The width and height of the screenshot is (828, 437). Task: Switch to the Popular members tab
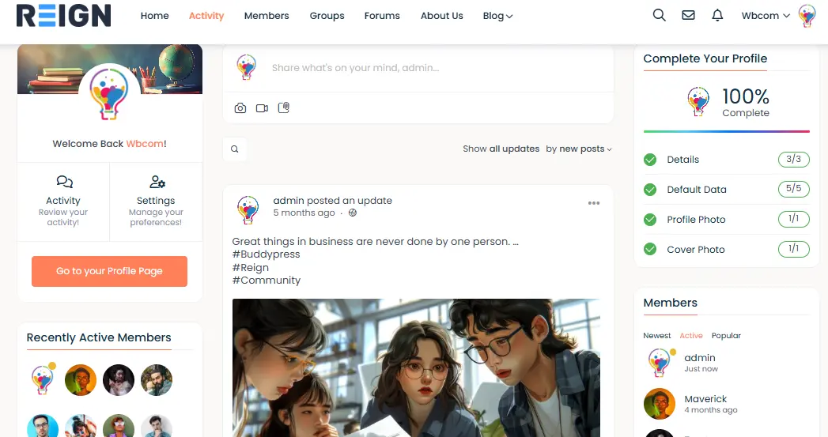tap(725, 336)
